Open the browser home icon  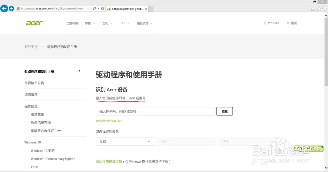pyautogui.click(x=313, y=9)
